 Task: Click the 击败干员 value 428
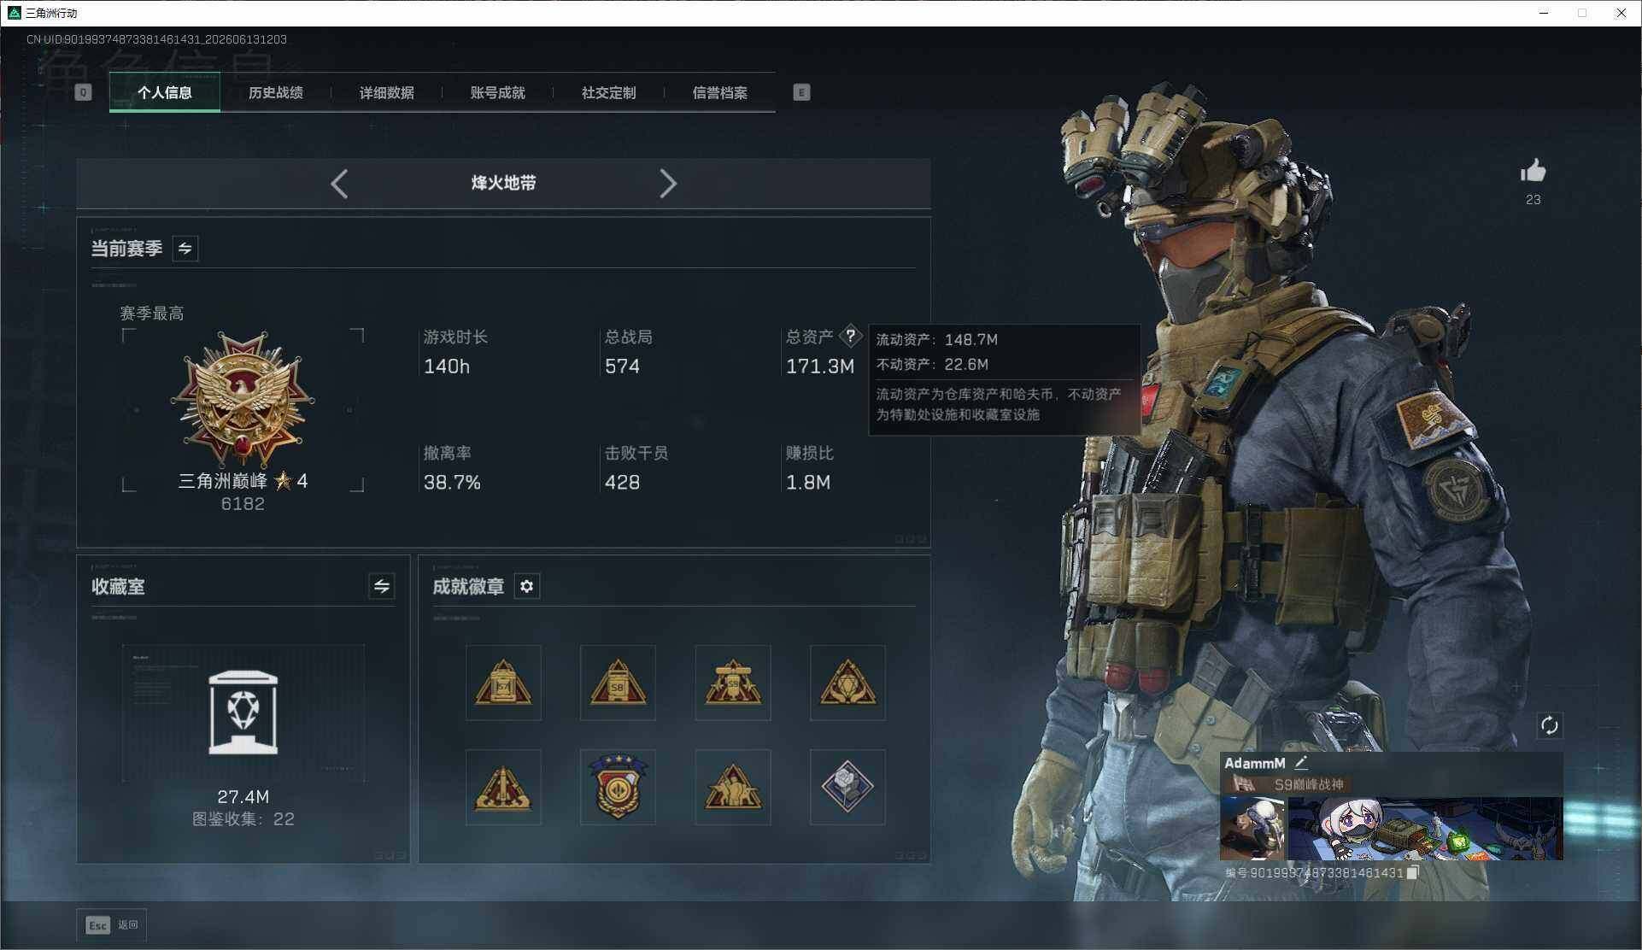point(623,483)
